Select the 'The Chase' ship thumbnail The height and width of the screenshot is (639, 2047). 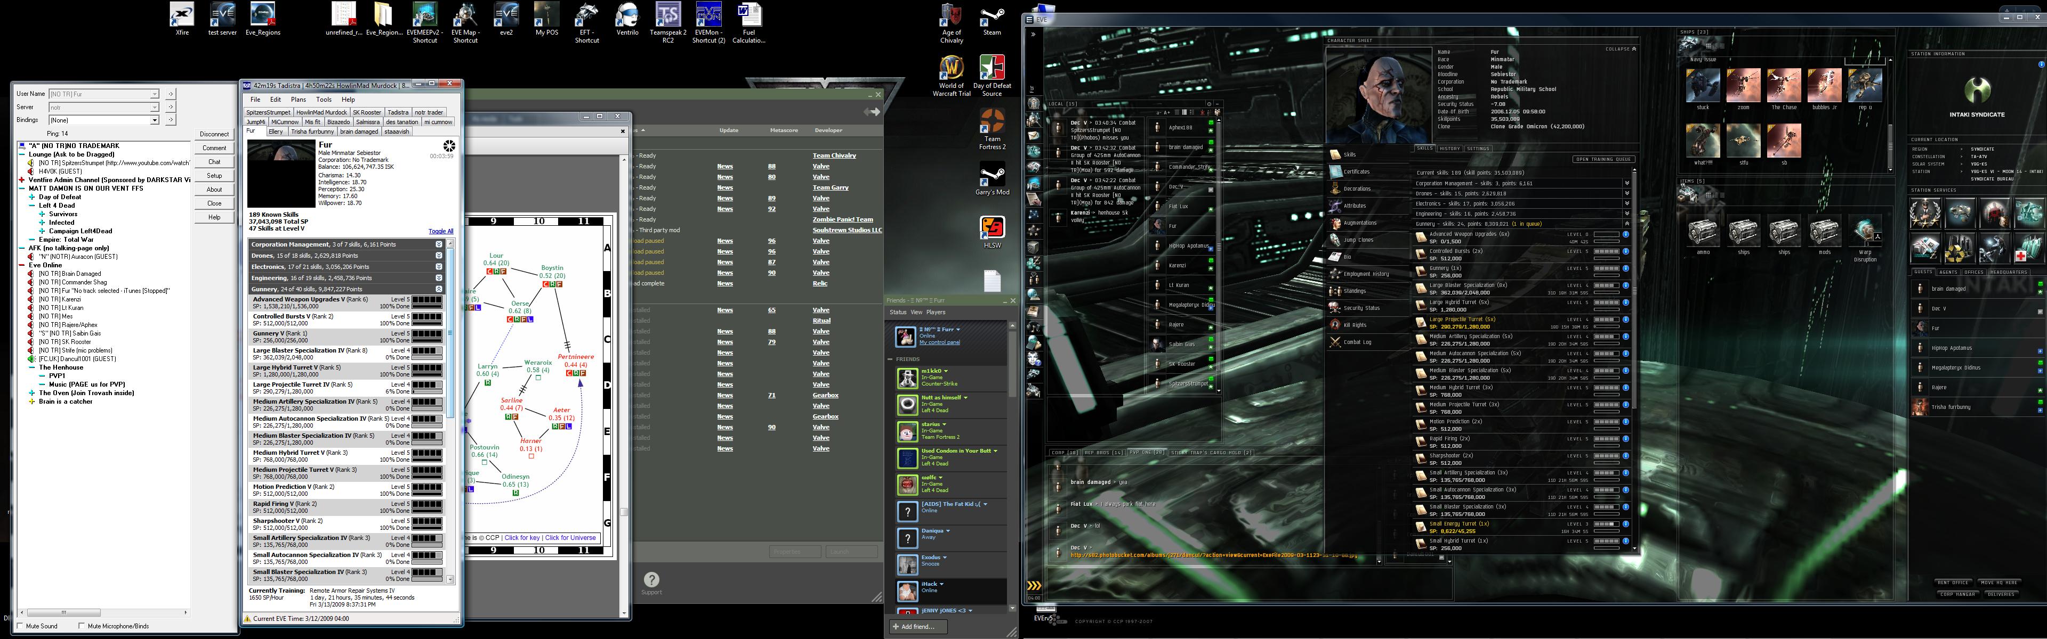[x=1783, y=86]
